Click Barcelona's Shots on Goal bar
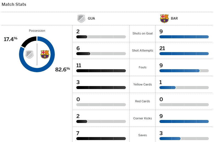Viewport: 214px width, 142px height. point(184,37)
